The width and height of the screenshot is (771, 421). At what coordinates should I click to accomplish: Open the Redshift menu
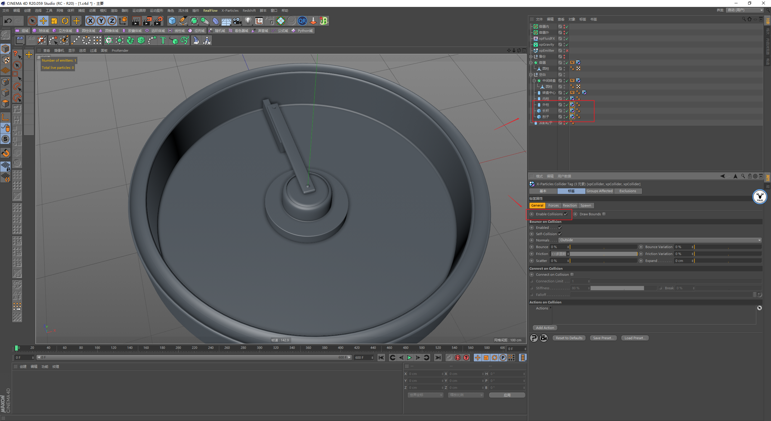coord(249,11)
